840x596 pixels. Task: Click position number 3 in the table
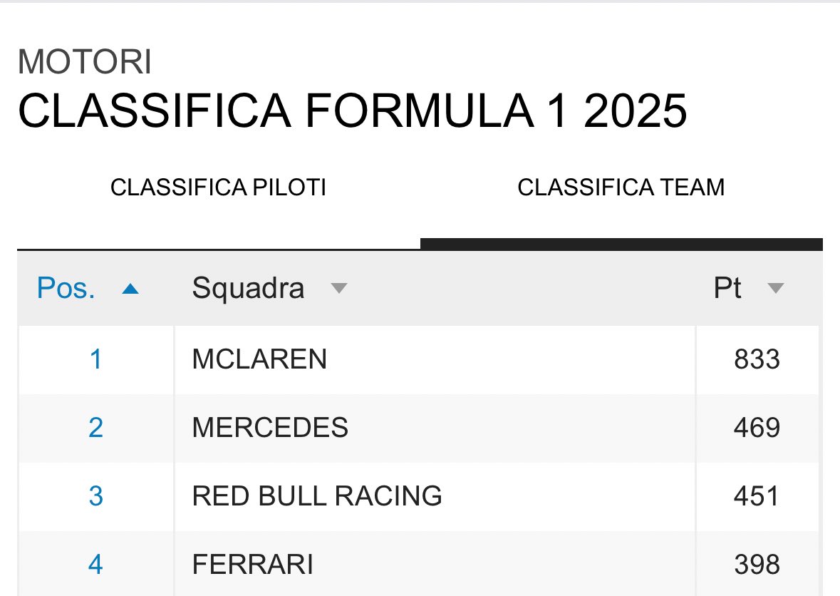pyautogui.click(x=96, y=495)
